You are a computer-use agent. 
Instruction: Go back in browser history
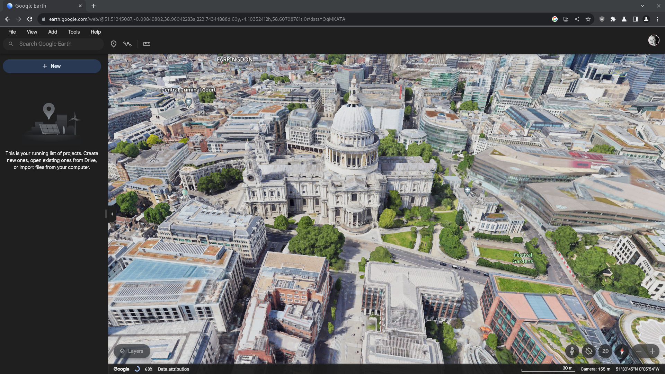pos(8,19)
